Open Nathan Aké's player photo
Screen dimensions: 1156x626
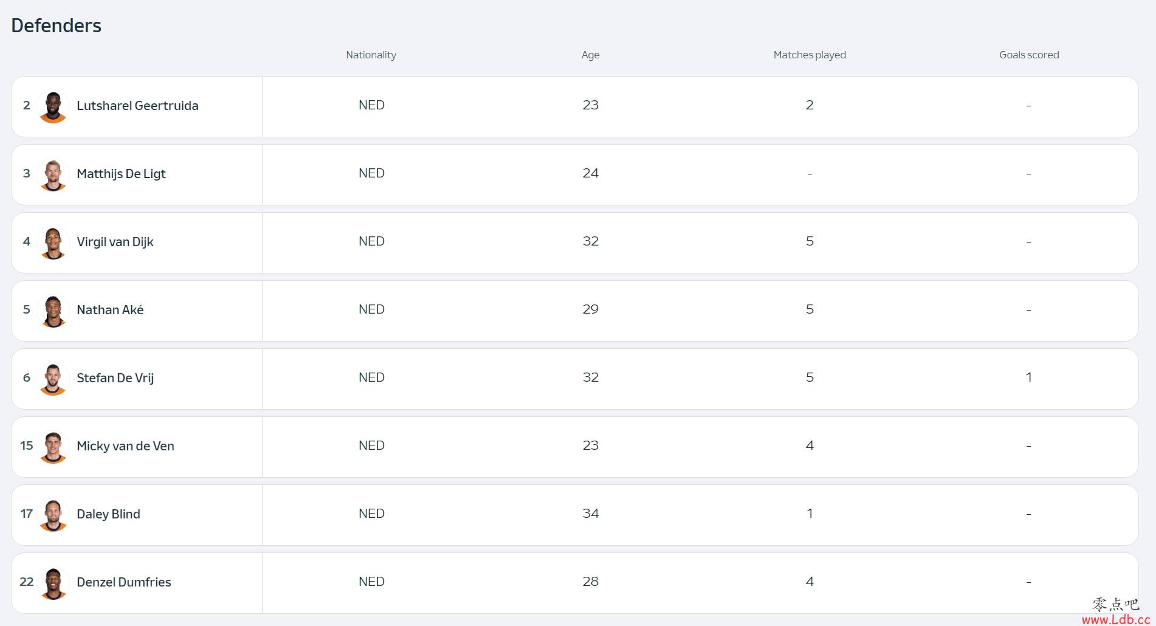point(53,311)
